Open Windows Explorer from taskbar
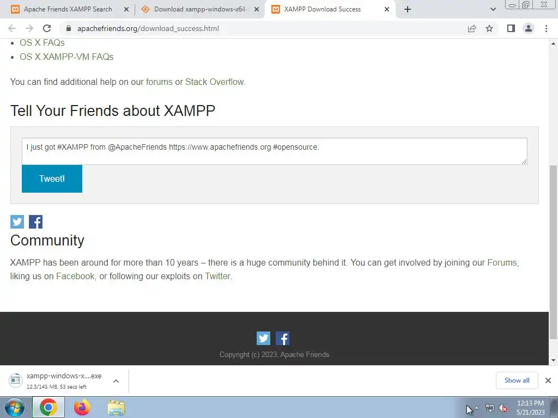Screen dimensions: 558x418 point(116,408)
